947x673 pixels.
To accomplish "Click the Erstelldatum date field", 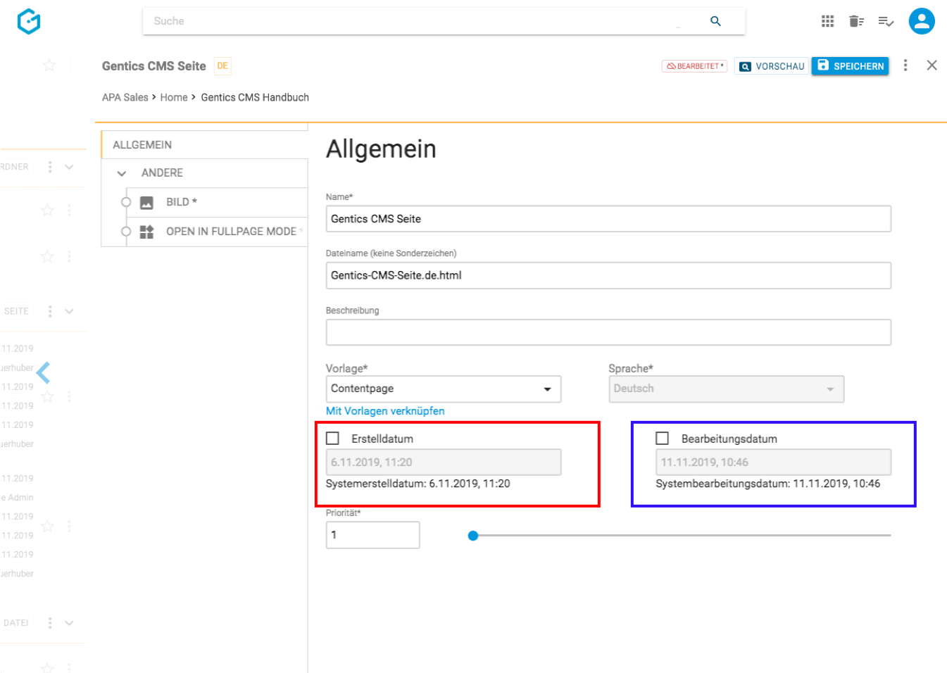I will pos(444,463).
